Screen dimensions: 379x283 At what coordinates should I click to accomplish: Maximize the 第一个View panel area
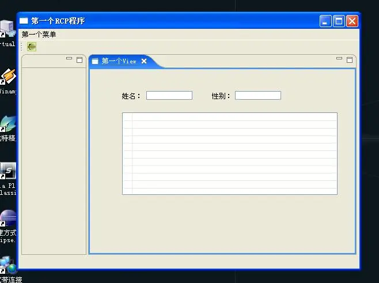click(x=350, y=60)
